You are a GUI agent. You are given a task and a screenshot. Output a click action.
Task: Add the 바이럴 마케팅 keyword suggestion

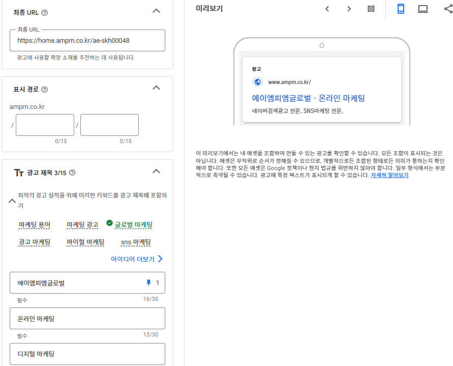coord(85,242)
